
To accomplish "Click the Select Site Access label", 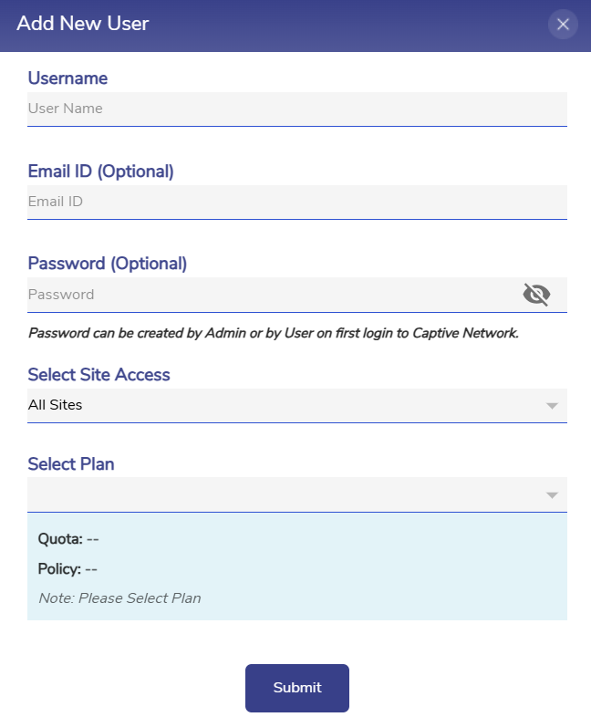I will (98, 375).
